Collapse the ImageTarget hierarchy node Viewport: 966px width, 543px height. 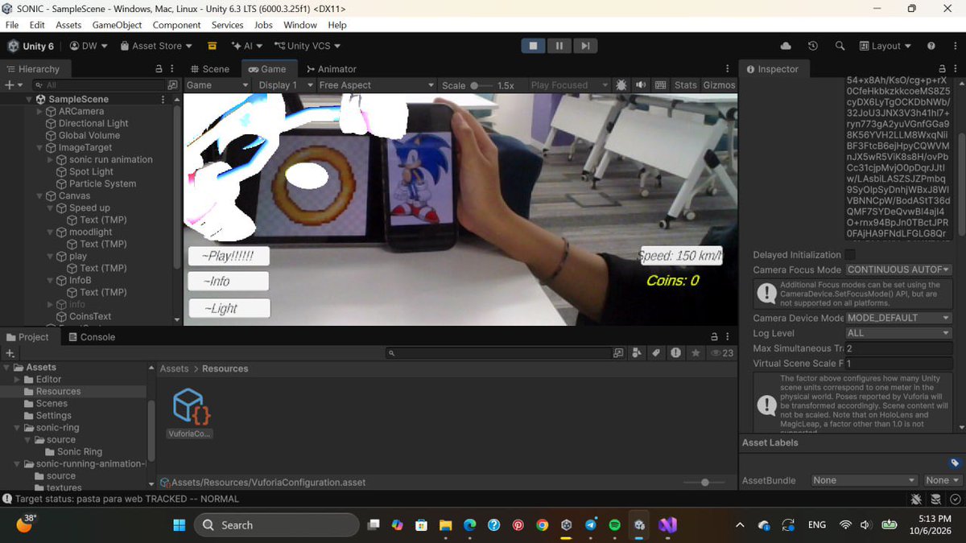click(39, 148)
